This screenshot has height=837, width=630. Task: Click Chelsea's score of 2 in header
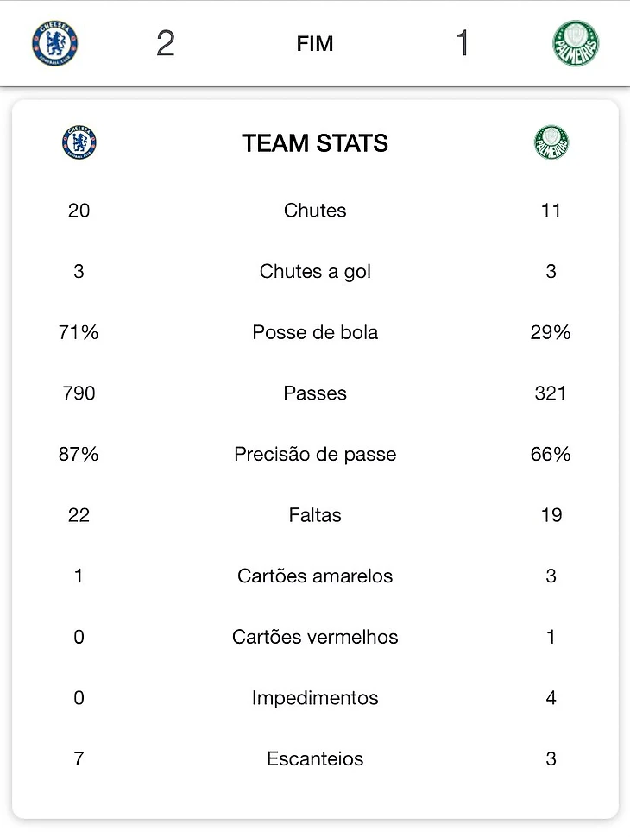click(166, 43)
